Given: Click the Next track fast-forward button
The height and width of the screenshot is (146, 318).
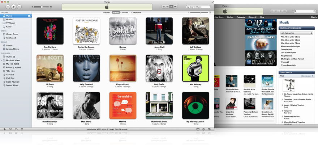Looking at the screenshot, I should point(19,7).
